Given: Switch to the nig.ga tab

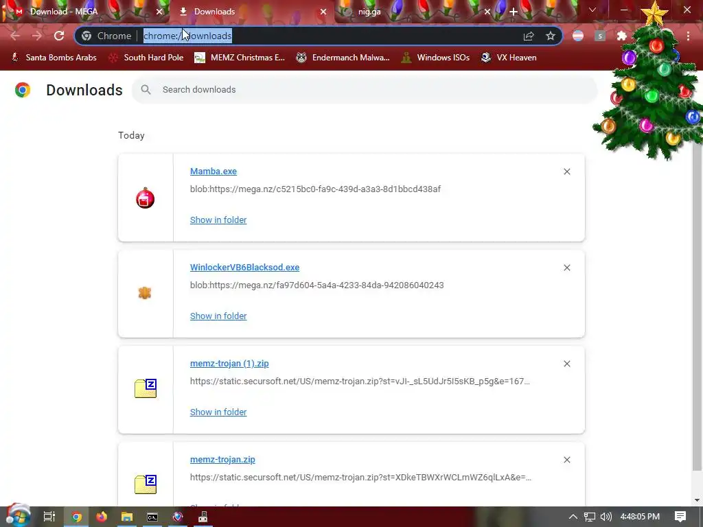Looking at the screenshot, I should click(x=415, y=12).
